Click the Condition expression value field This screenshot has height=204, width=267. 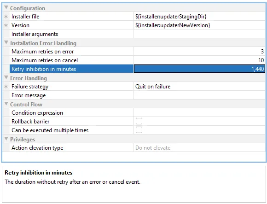[199, 113]
